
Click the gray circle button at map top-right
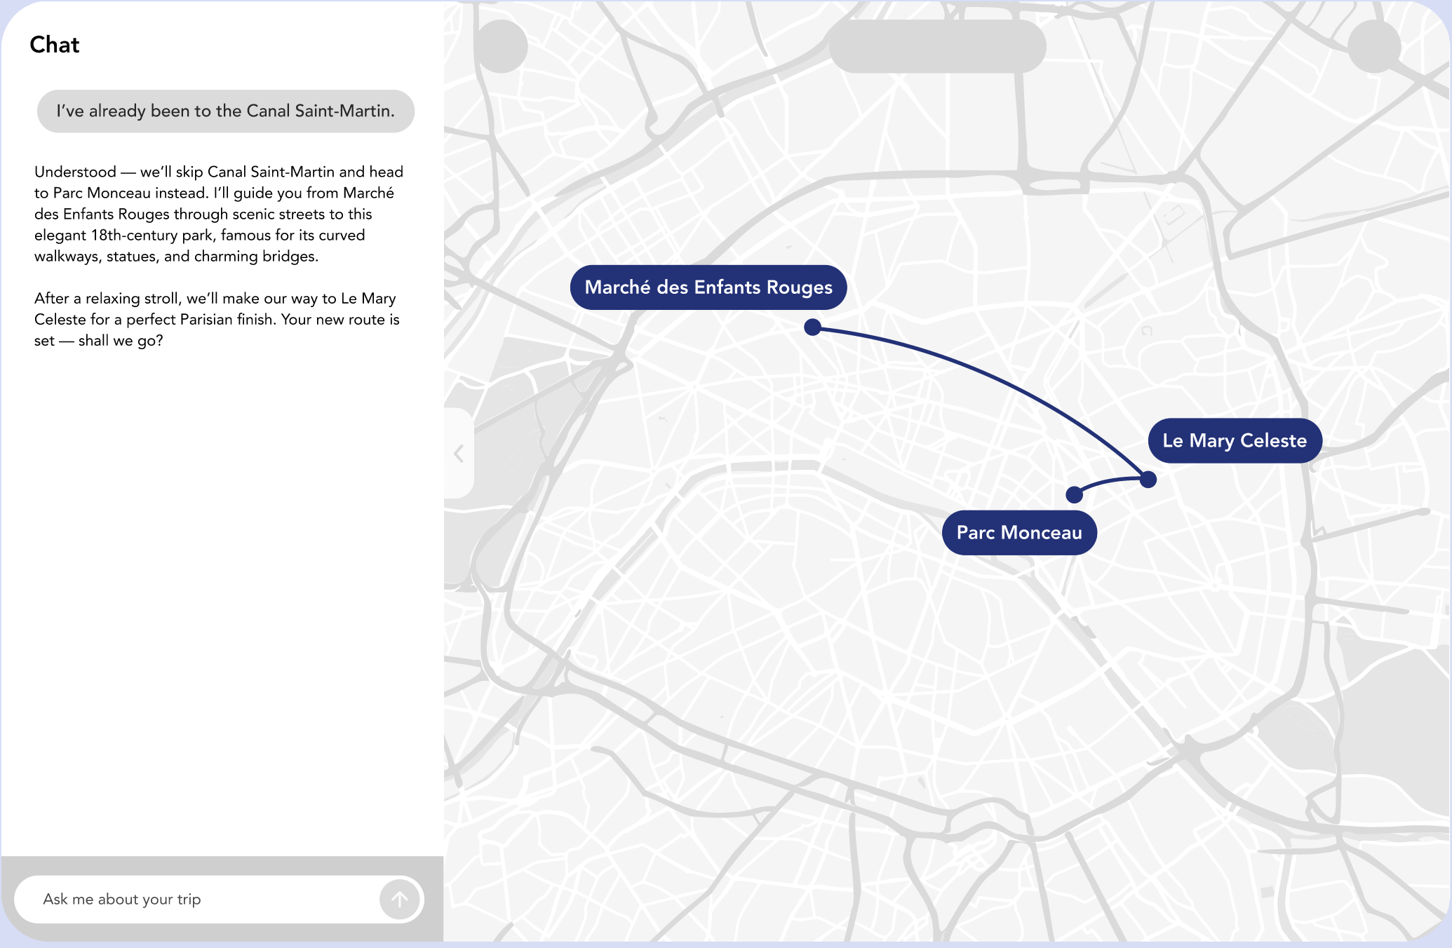[1374, 46]
